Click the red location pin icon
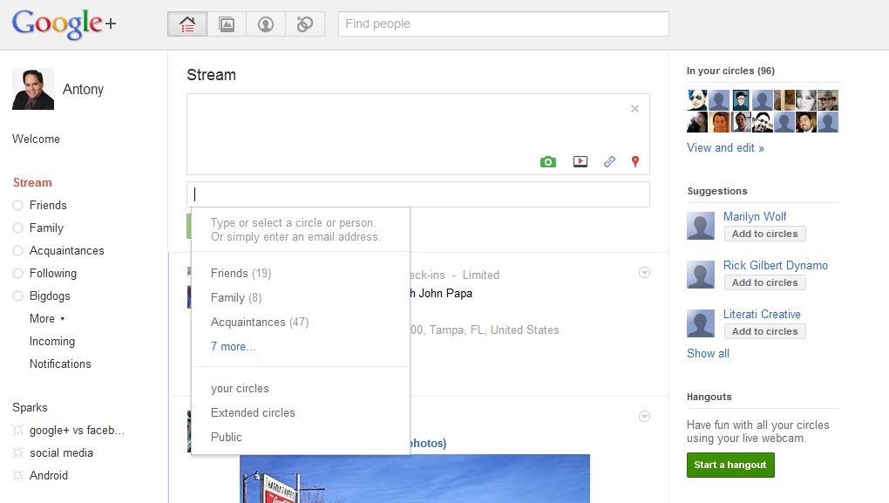The image size is (889, 503). (x=635, y=161)
